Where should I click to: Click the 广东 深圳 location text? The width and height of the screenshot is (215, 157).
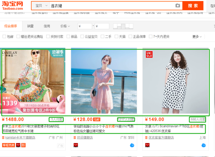pos(127,138)
